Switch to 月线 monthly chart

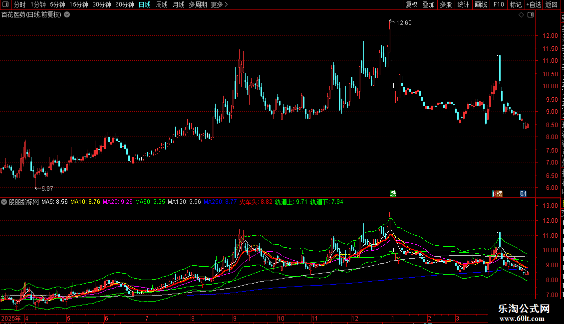178,4
